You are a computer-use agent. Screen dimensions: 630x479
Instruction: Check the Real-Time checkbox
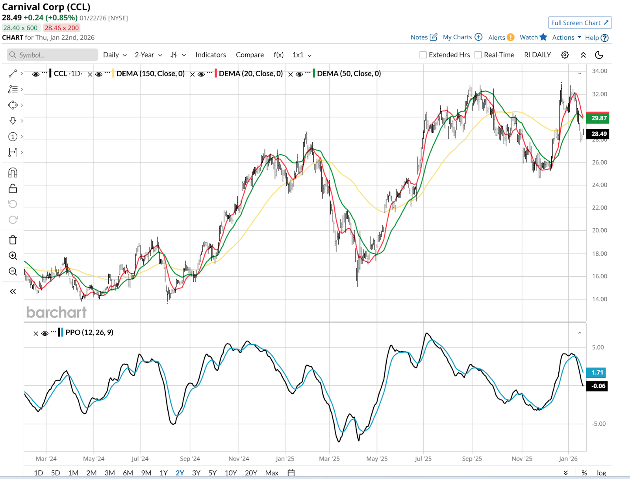478,55
